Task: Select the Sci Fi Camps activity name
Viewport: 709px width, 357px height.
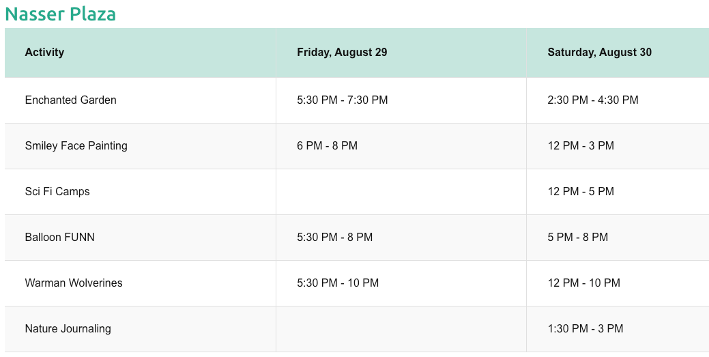Action: click(57, 192)
